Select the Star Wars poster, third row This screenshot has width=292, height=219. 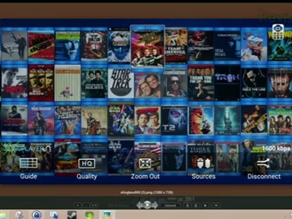pos(121,120)
